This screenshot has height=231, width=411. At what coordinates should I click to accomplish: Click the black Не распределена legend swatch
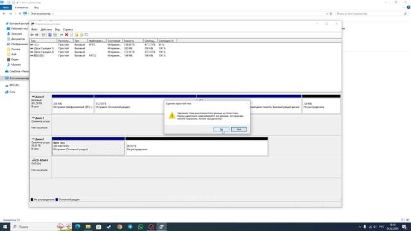coord(32,200)
